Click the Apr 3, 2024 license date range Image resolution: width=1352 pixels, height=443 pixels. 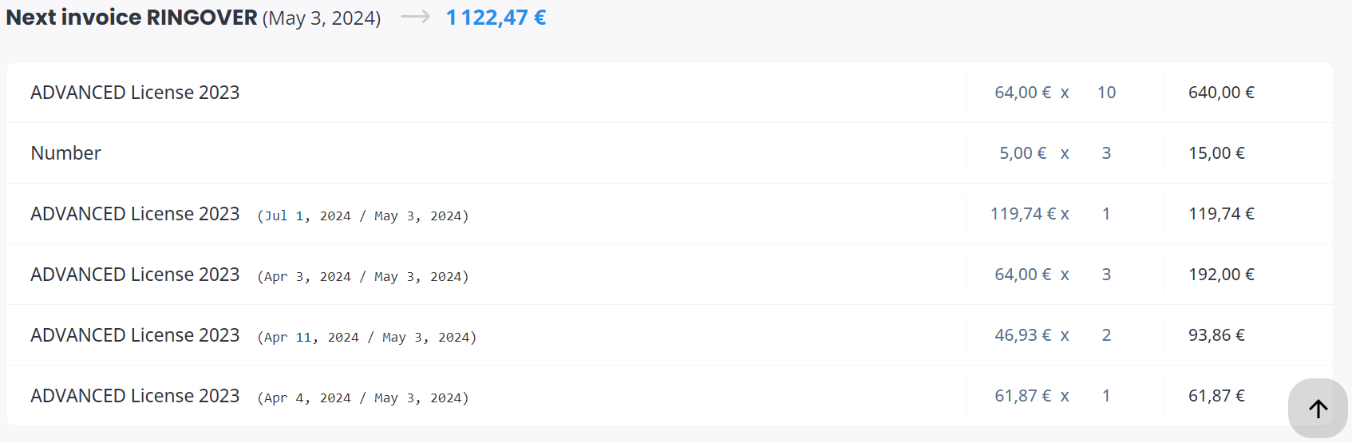click(363, 276)
